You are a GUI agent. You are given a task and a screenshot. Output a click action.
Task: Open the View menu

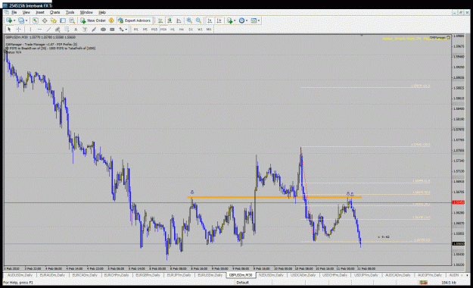click(26, 12)
